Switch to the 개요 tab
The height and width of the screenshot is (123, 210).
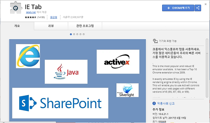17,26
